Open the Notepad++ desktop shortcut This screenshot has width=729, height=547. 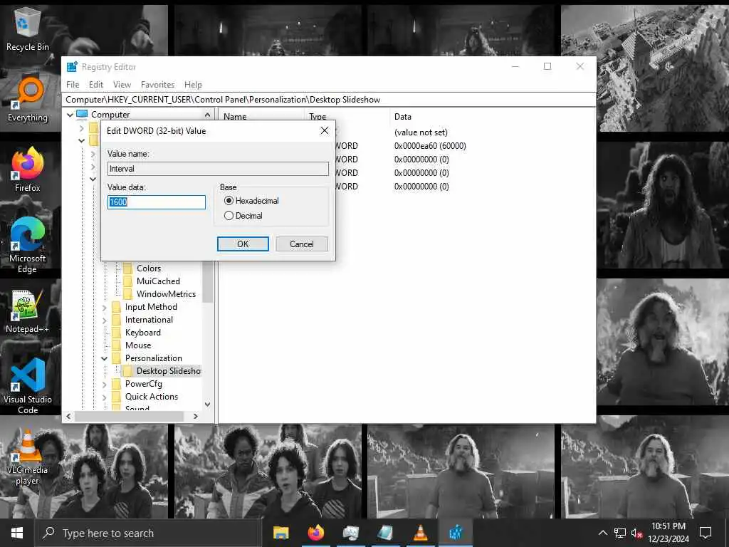28,312
